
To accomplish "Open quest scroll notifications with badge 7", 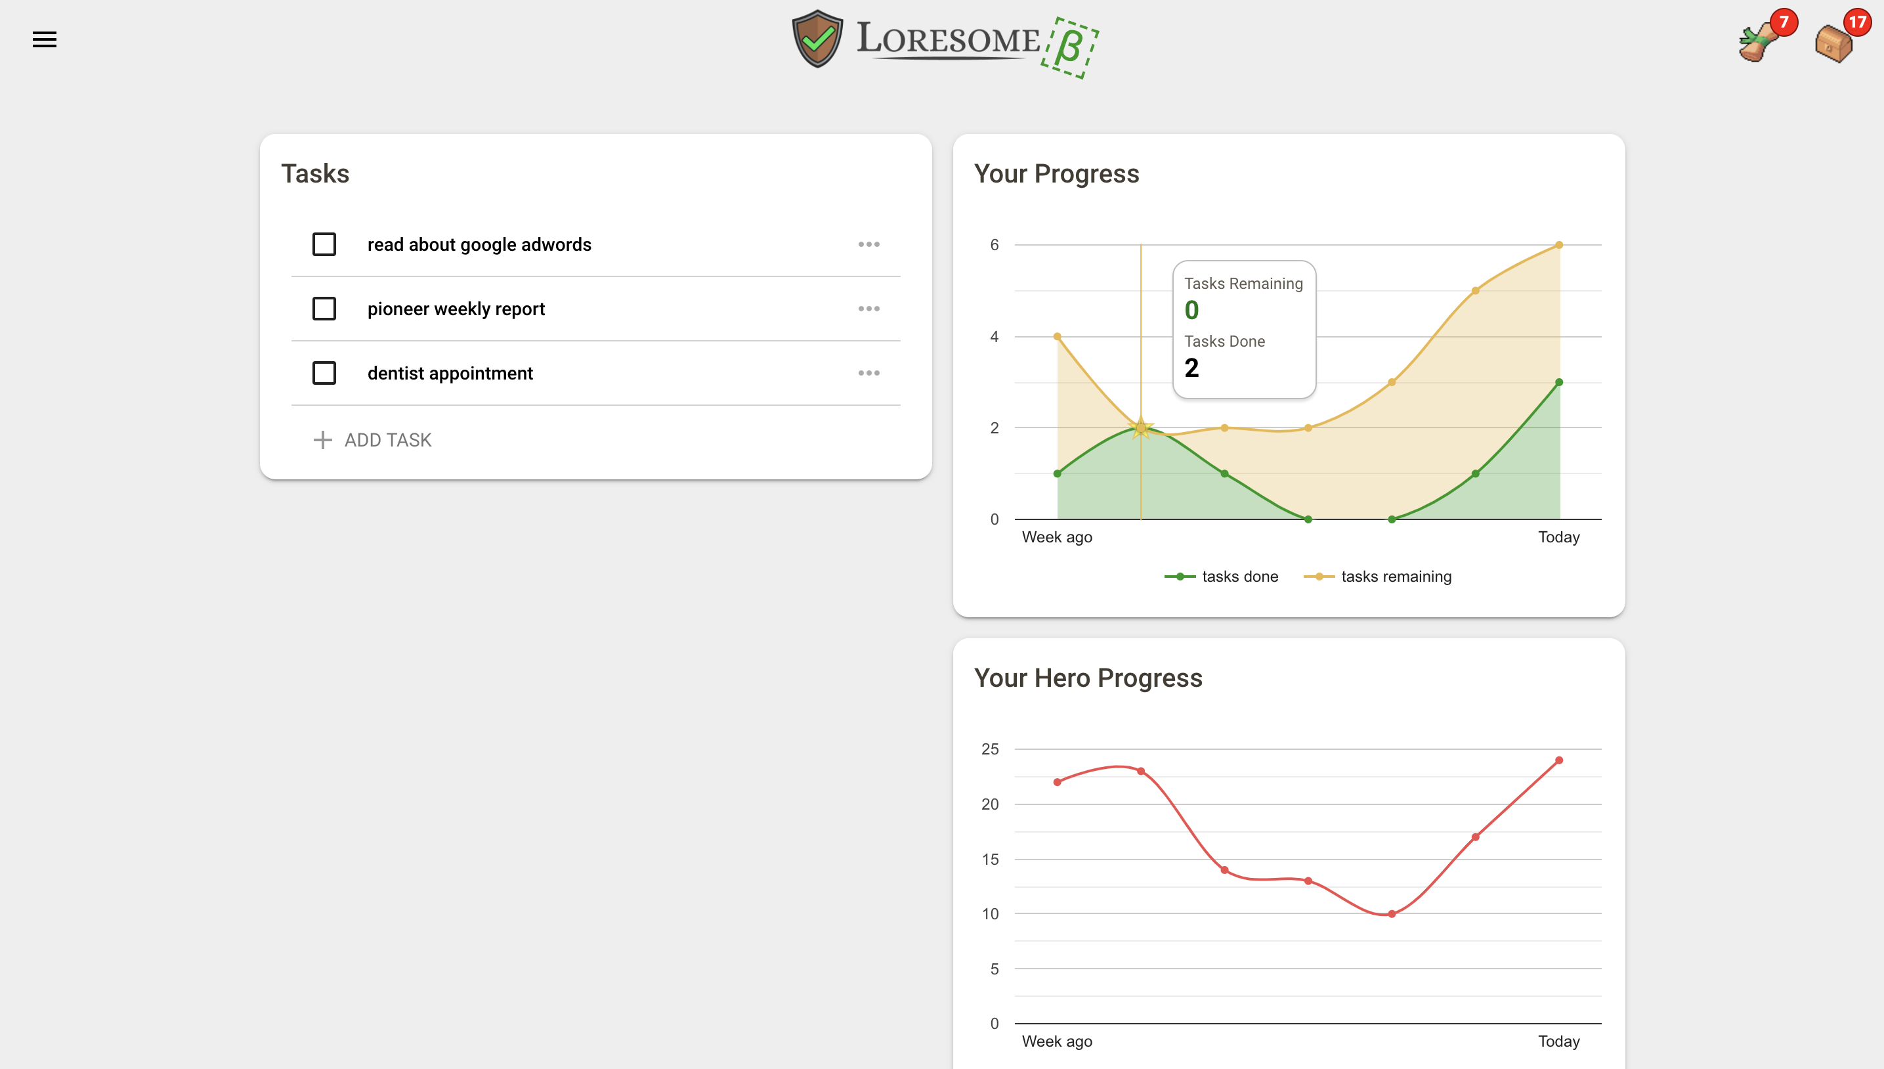I will click(1759, 42).
